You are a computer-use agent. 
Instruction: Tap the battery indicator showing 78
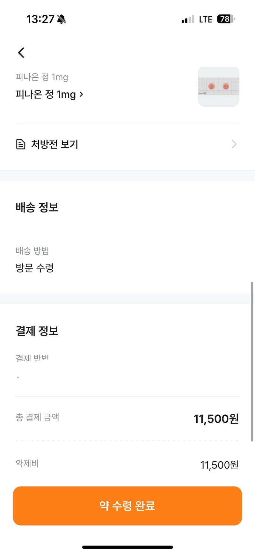coord(226,19)
